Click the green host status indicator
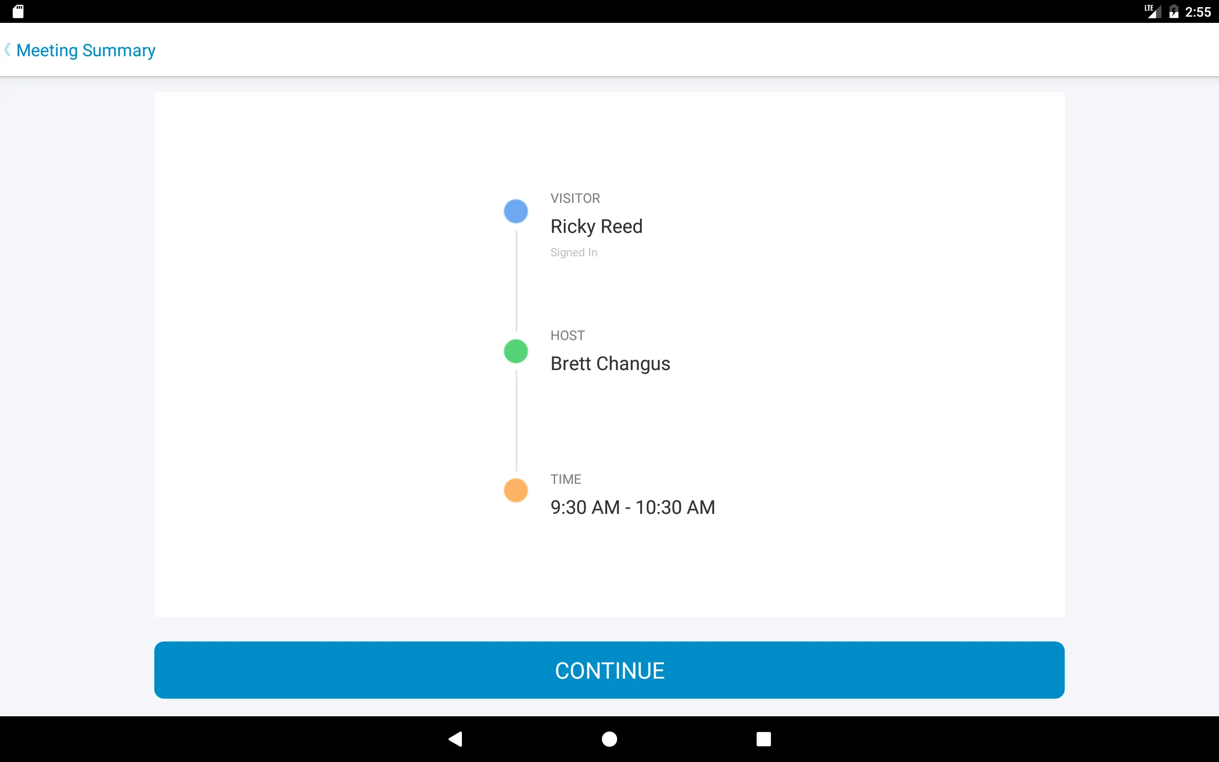1219x762 pixels. (x=515, y=350)
